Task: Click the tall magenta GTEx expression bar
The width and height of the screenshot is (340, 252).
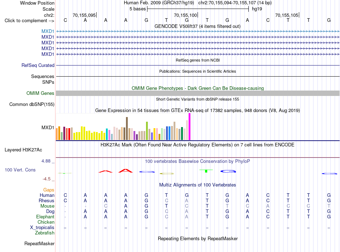Action: click(x=190, y=127)
